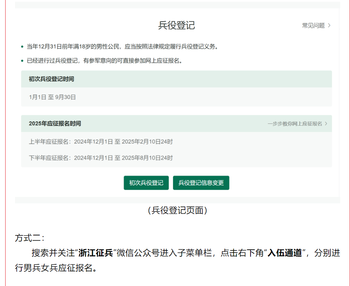Click the 方式二 heading text

pyautogui.click(x=30, y=238)
